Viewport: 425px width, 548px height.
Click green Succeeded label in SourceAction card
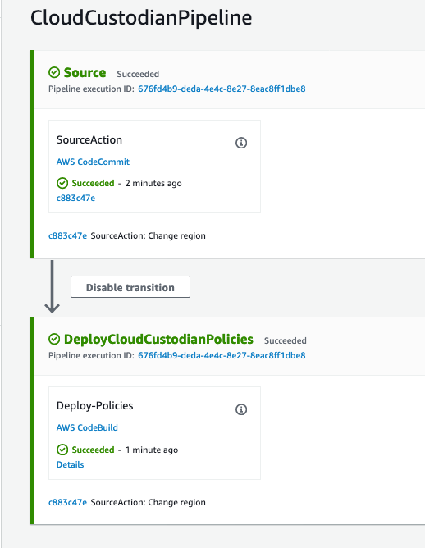93,183
